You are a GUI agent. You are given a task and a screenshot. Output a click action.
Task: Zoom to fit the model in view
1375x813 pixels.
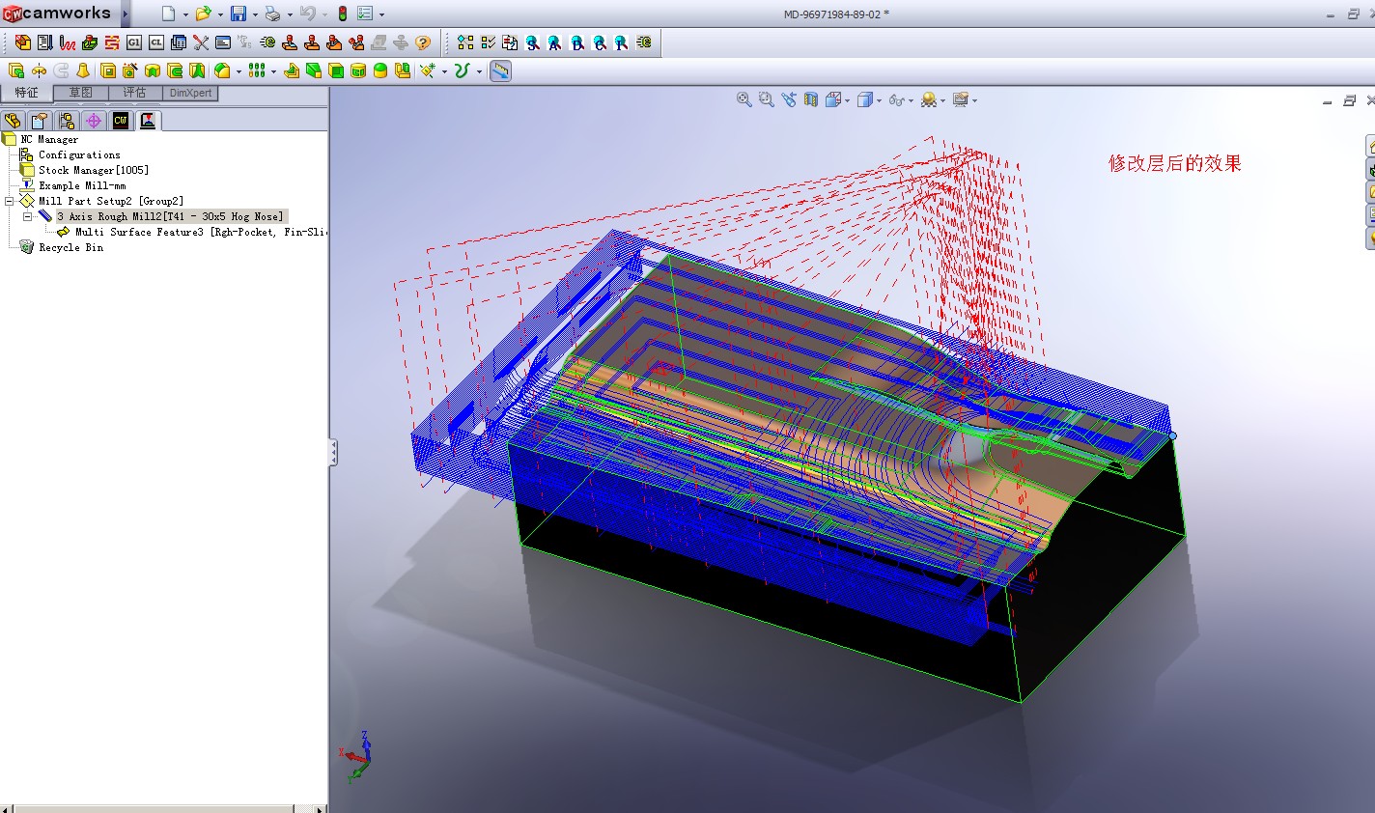tap(744, 99)
